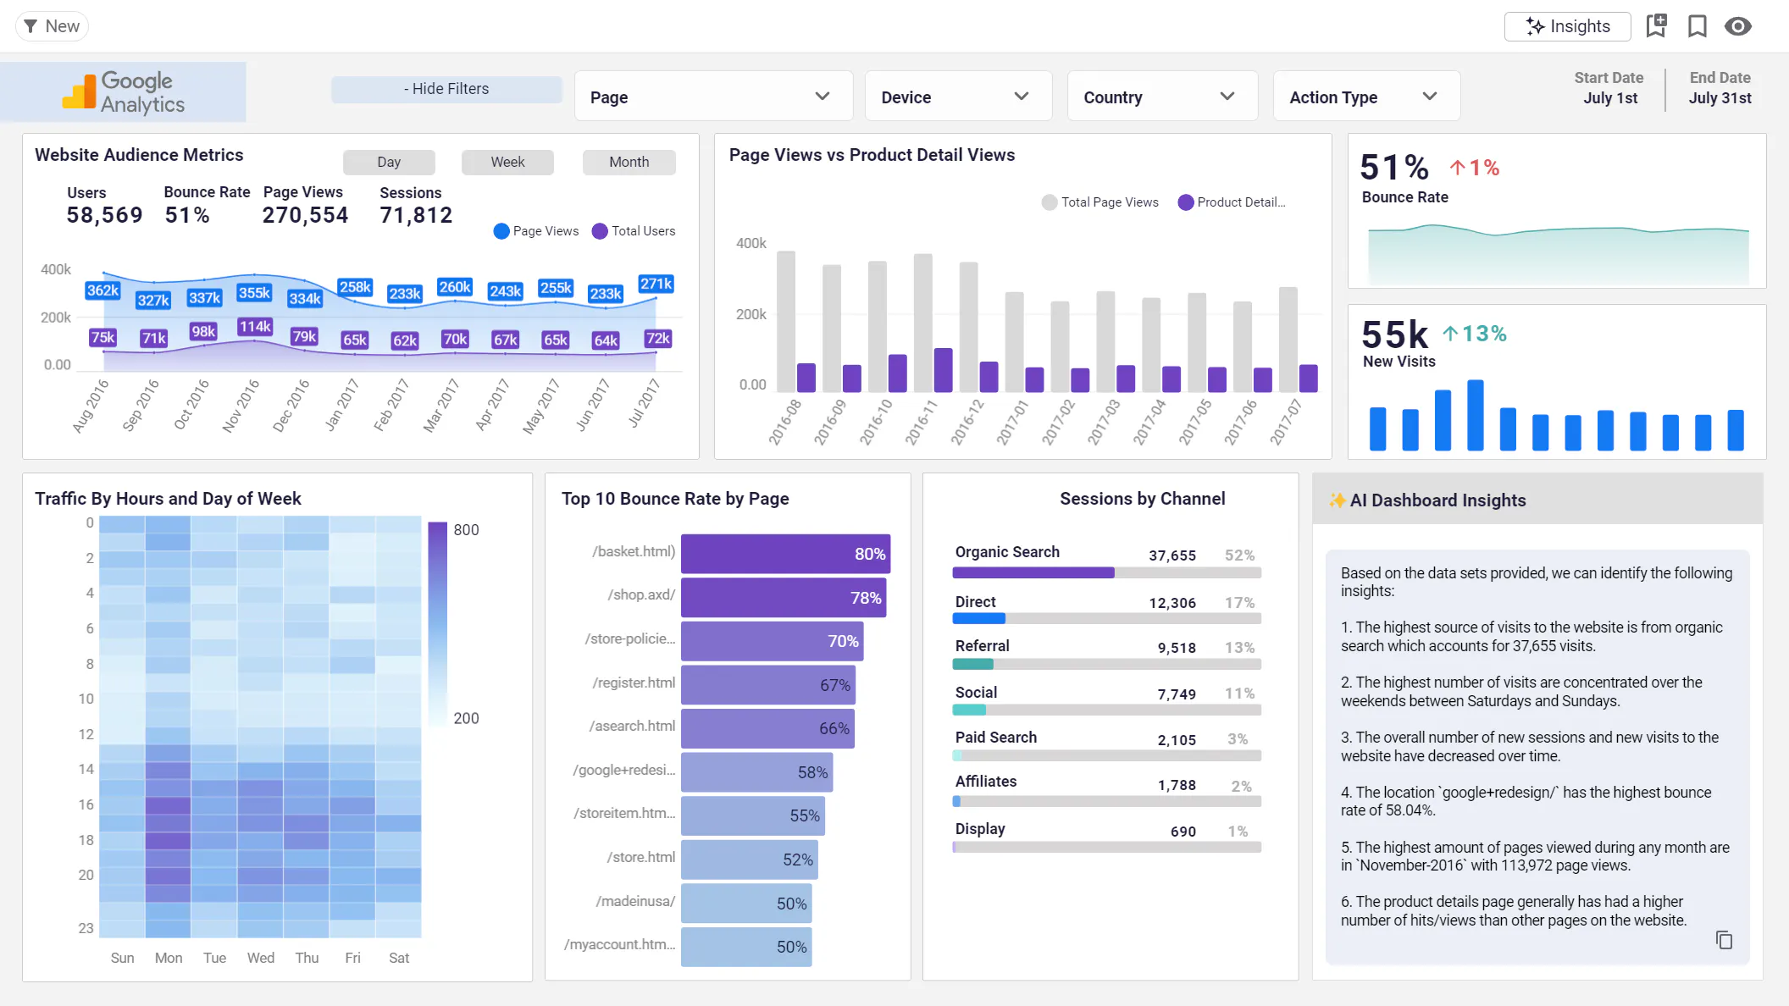
Task: Click the Traffic By Hours and Day of Week title
Action: coord(168,499)
